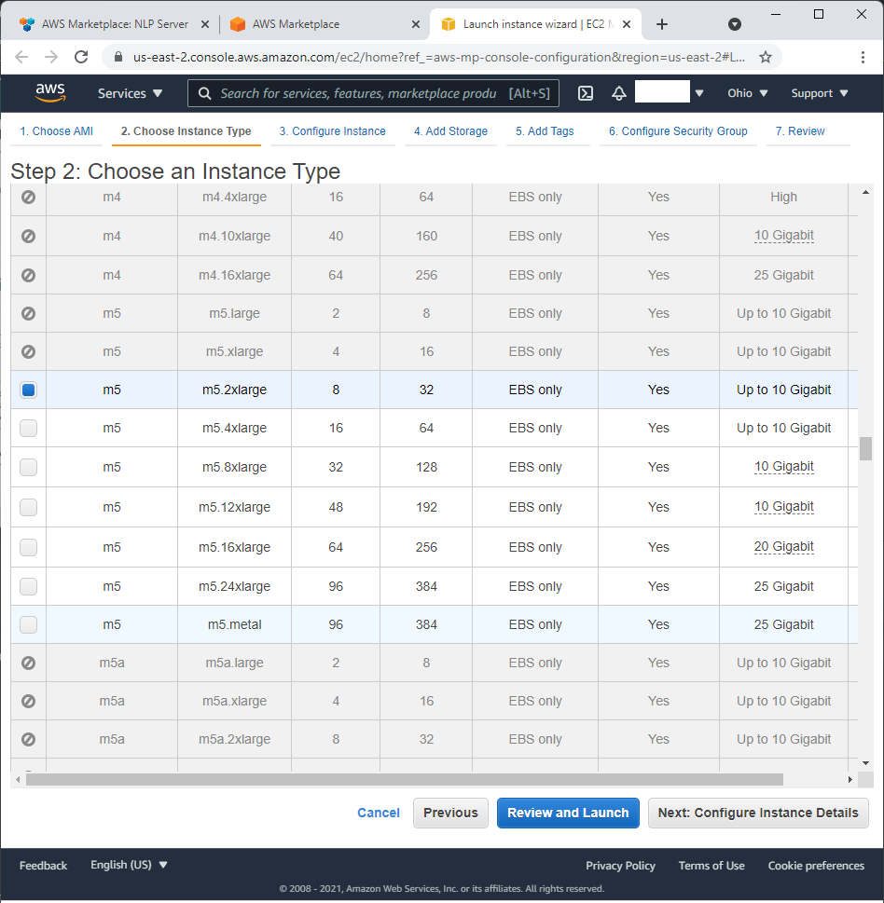Close the Launch instance wizard tab
The height and width of the screenshot is (903, 884).
click(x=627, y=24)
